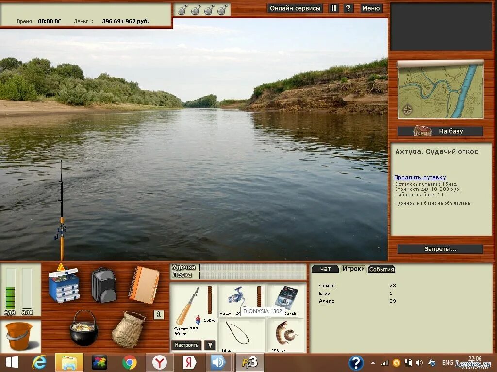497x372 pixels.
Task: Click the reel durability bar beside the reel
Action: pyautogui.click(x=259, y=296)
